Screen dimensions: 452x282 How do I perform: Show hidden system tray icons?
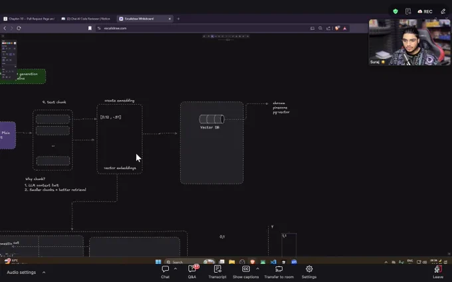(386, 262)
